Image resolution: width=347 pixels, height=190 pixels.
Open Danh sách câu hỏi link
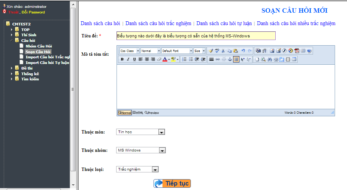(x=100, y=23)
